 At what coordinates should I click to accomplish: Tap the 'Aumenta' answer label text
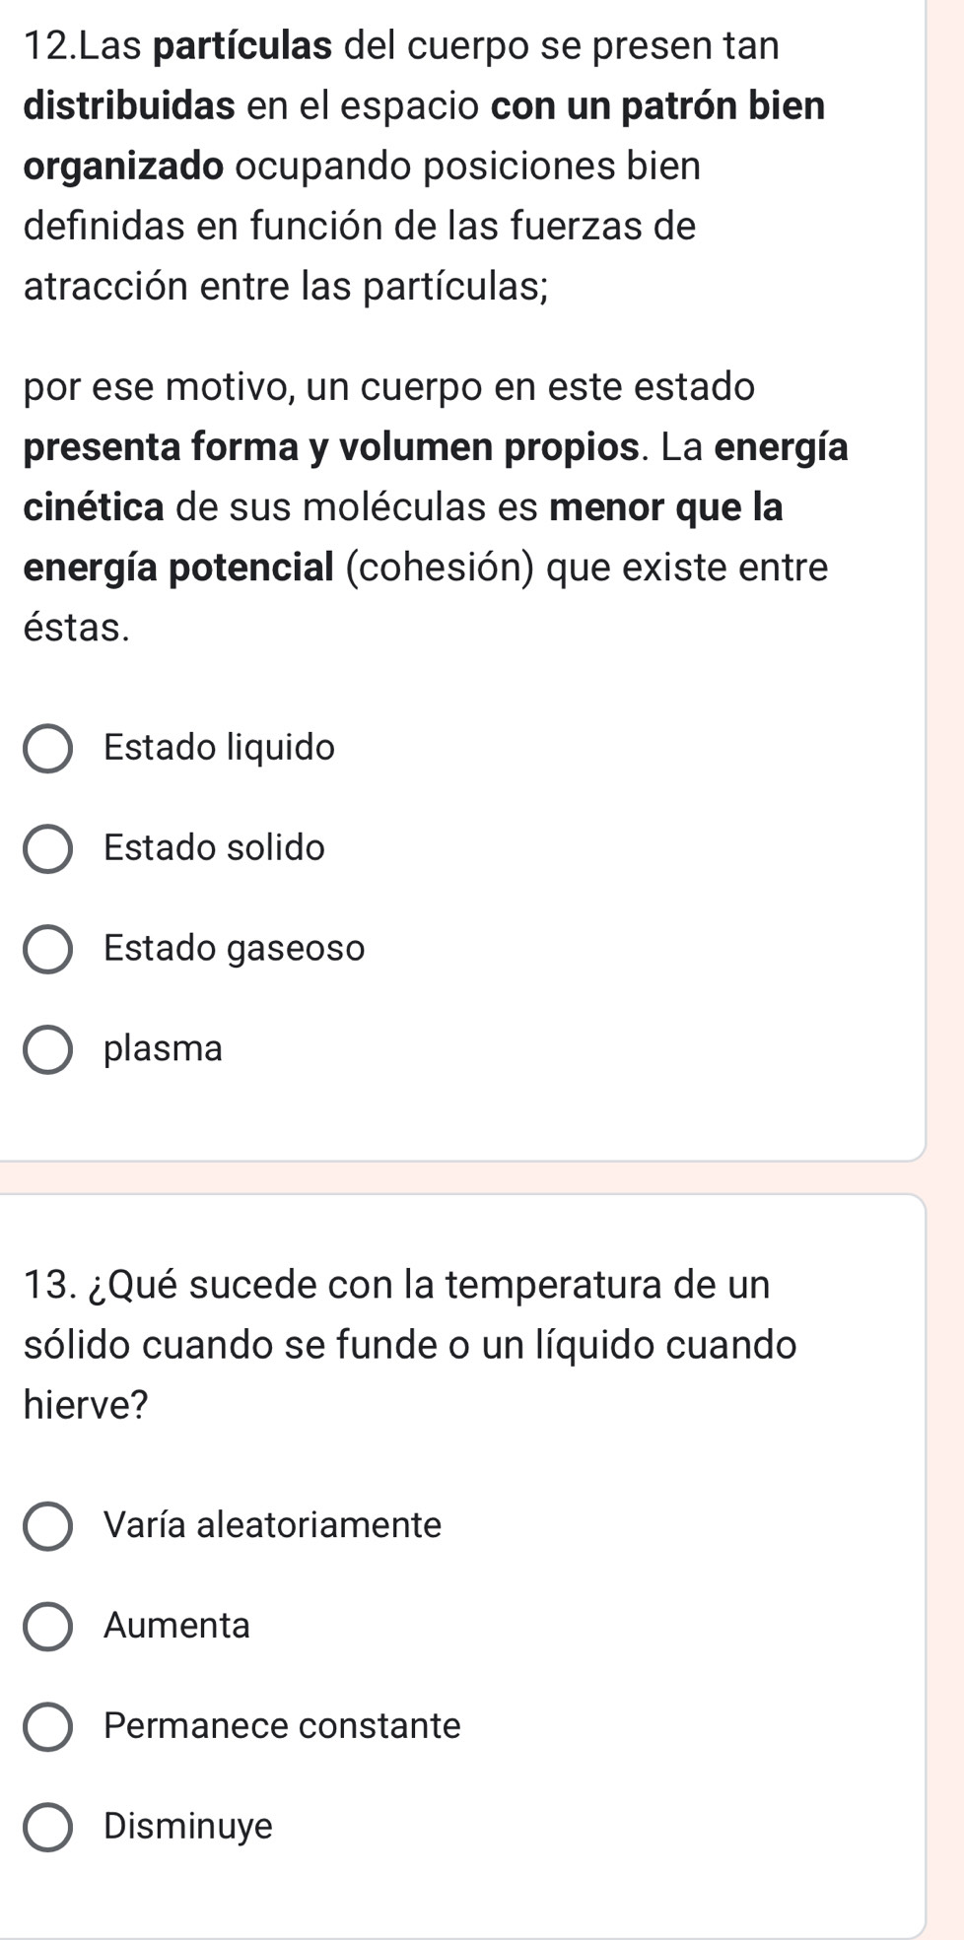click(x=176, y=1625)
